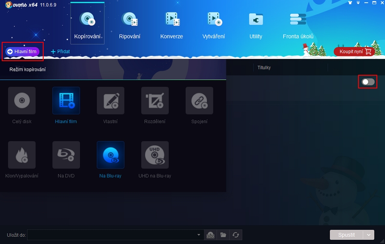Click the Koupit nyní purchase button
Screen dimensions: 385x244
tap(354, 52)
